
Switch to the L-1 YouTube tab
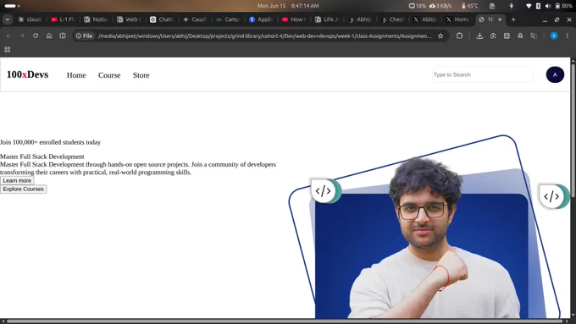point(63,19)
